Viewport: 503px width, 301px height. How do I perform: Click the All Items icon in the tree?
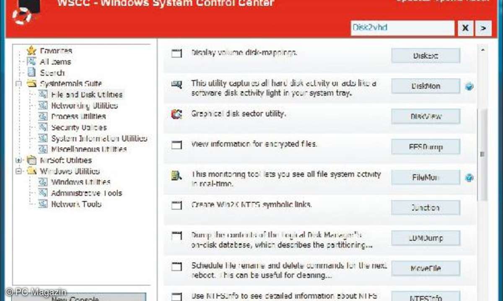31,61
